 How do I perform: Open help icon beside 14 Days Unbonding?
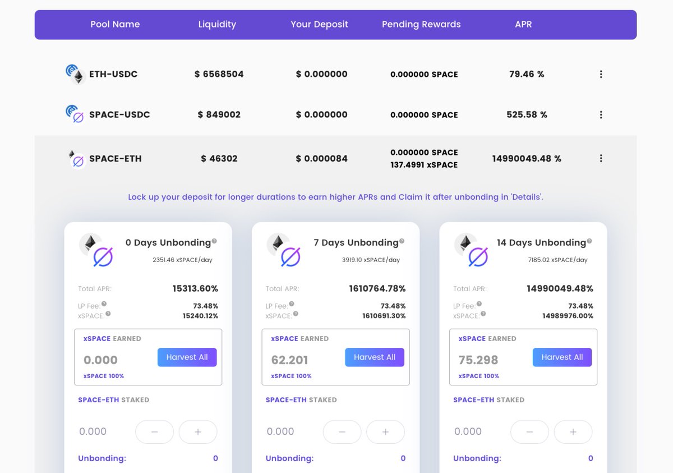(x=589, y=241)
